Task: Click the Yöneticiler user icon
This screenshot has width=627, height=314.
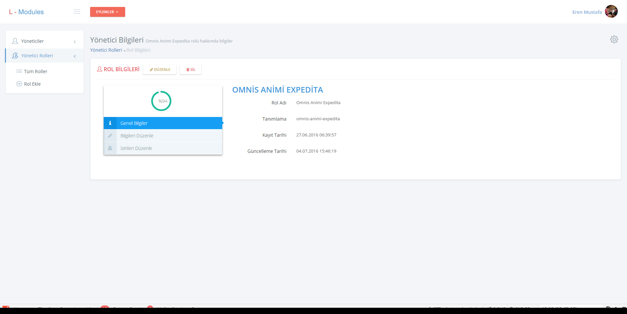Action: (15, 41)
